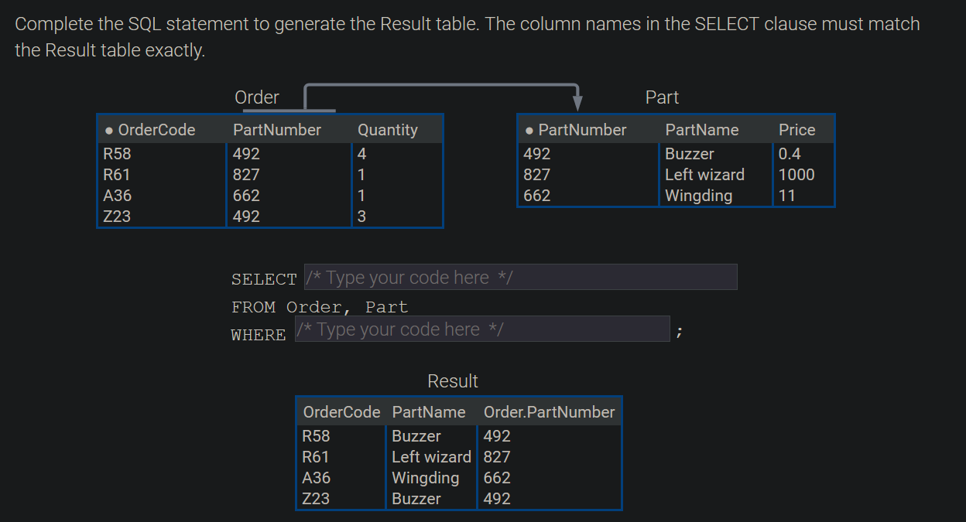Select the Order table title label
The height and width of the screenshot is (522, 966).
click(256, 97)
